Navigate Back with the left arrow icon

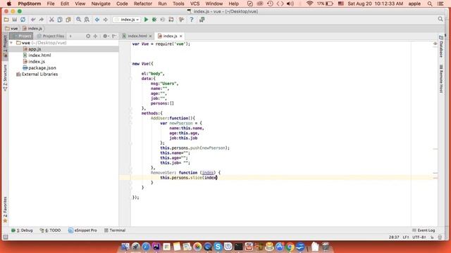point(97,20)
